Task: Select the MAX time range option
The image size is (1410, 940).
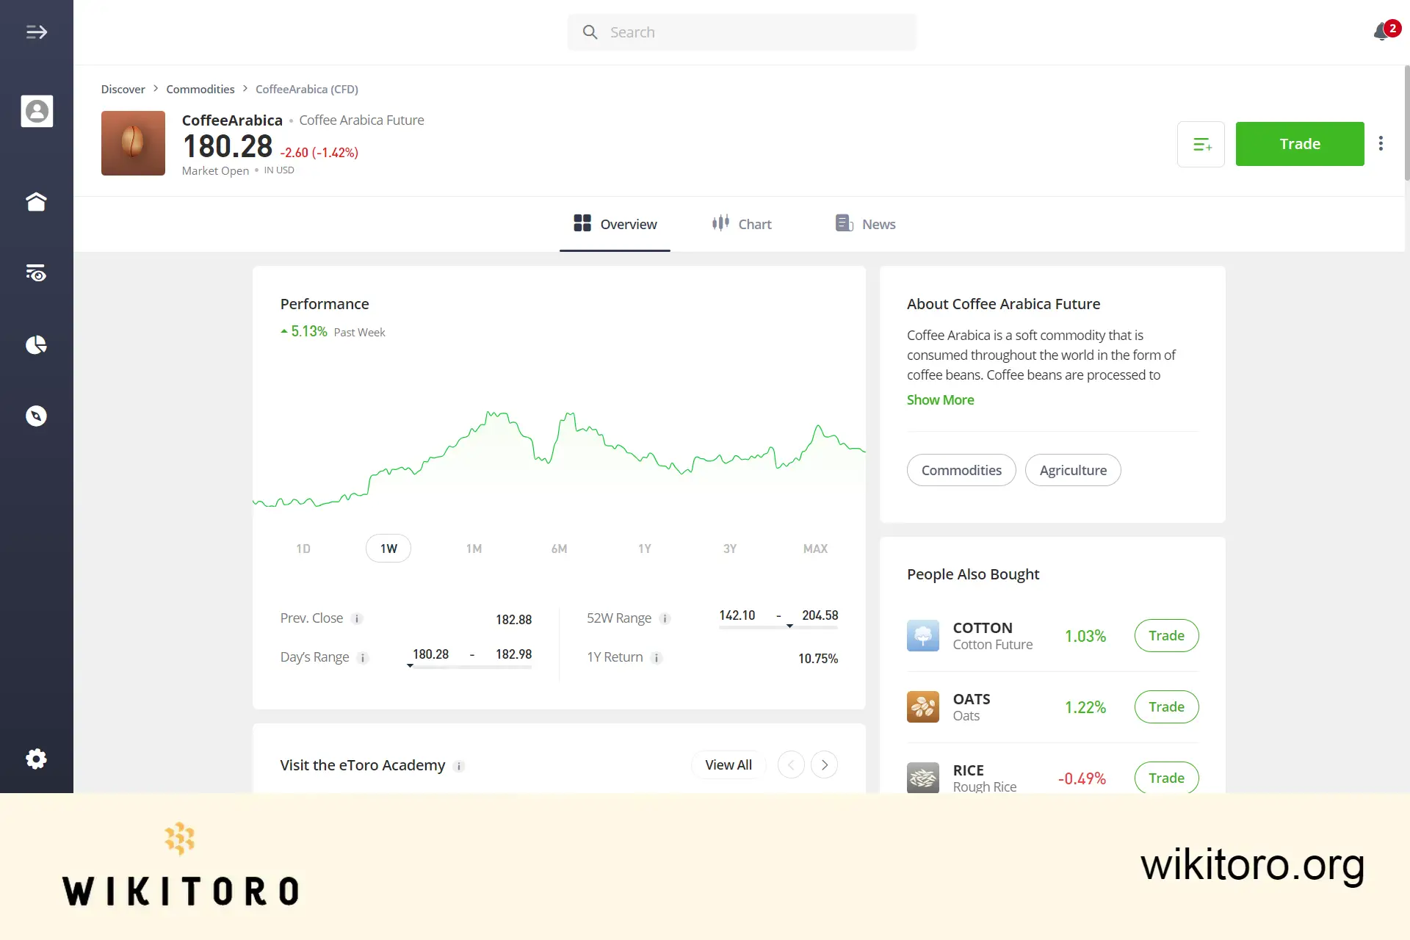Action: point(815,548)
